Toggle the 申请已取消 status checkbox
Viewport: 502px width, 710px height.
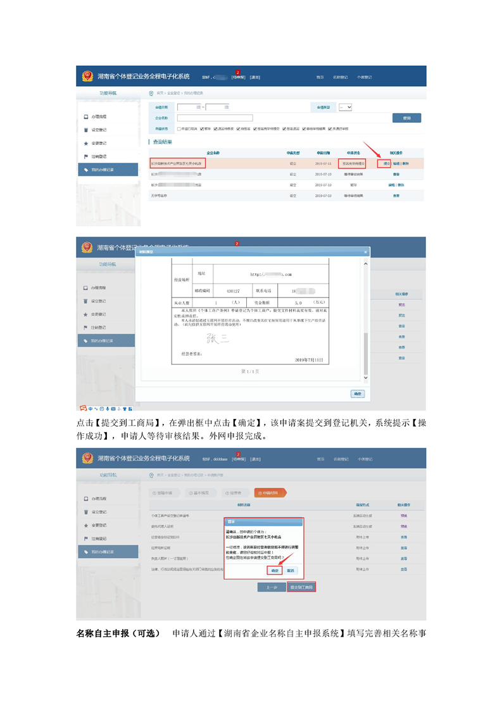[180, 128]
